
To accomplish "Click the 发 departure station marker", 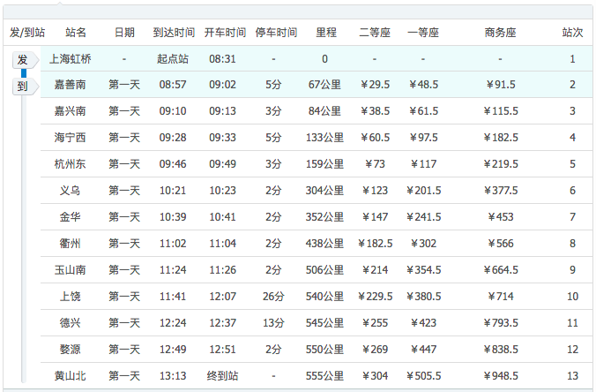I will coord(23,60).
